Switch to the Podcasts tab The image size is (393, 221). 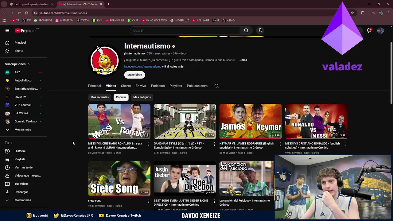(158, 86)
